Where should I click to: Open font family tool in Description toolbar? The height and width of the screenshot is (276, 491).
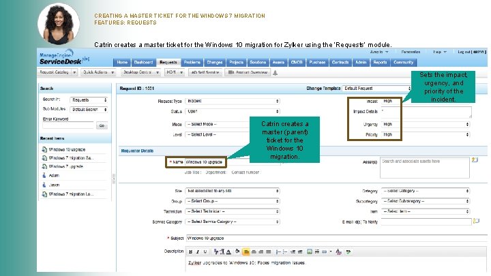[215, 252]
